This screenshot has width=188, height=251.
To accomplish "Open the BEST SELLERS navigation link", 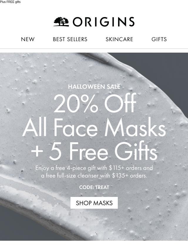I will point(70,39).
